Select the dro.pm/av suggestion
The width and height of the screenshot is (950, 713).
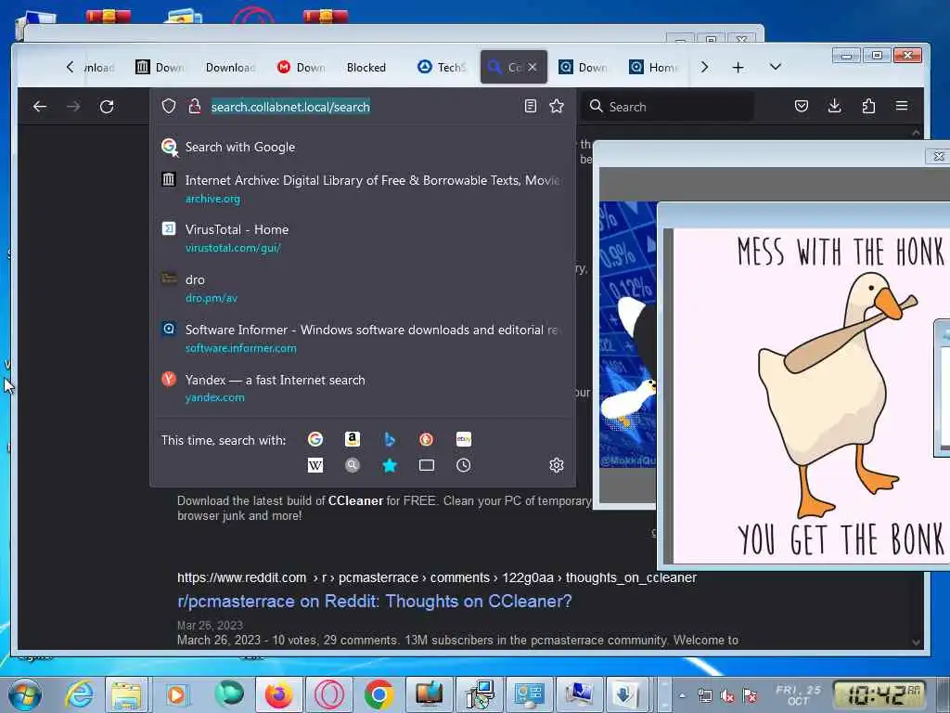click(x=363, y=288)
